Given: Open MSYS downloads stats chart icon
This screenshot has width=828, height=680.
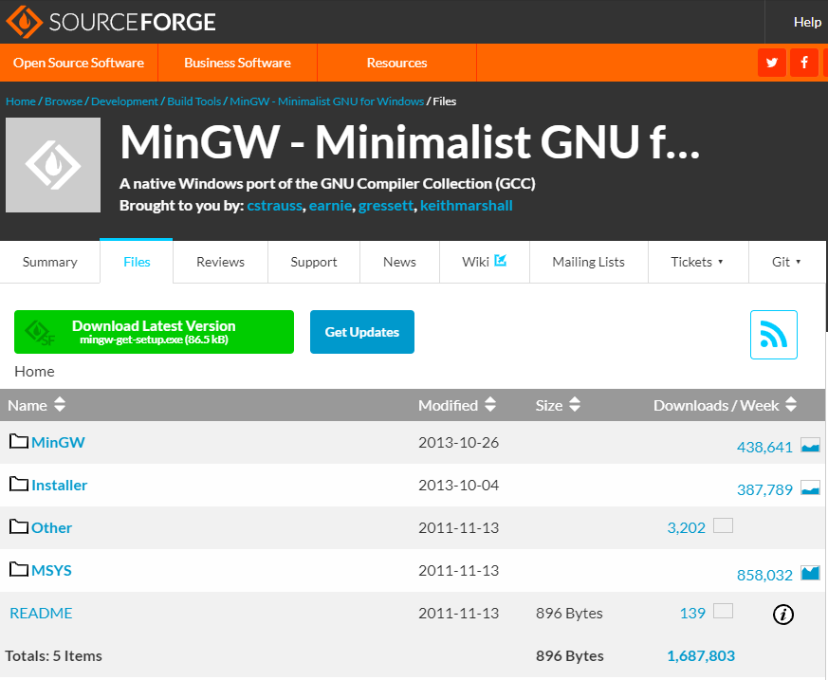Looking at the screenshot, I should point(810,573).
